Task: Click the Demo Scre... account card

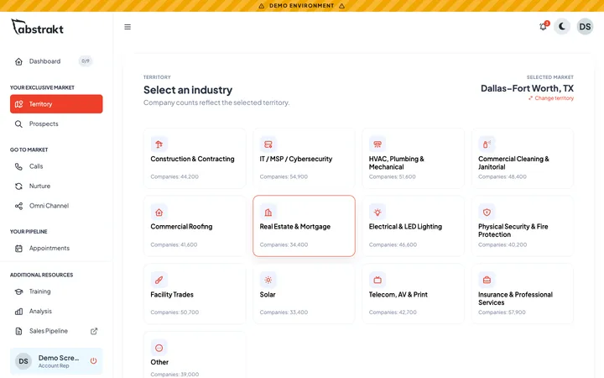Action: pyautogui.click(x=56, y=361)
